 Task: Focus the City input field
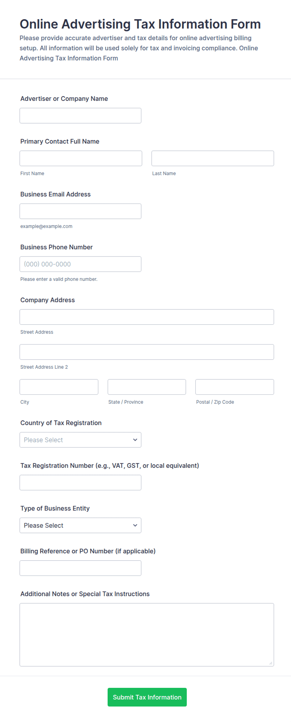tap(59, 387)
